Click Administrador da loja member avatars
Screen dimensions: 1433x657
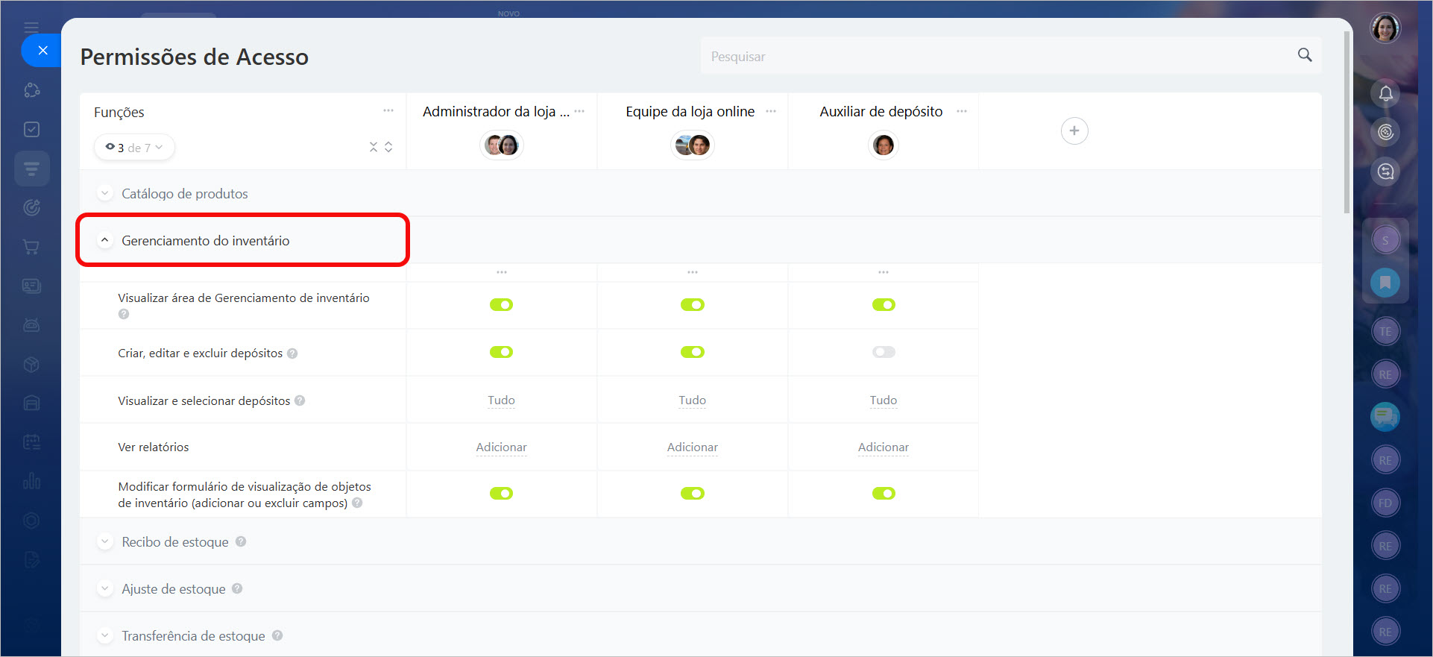[501, 145]
